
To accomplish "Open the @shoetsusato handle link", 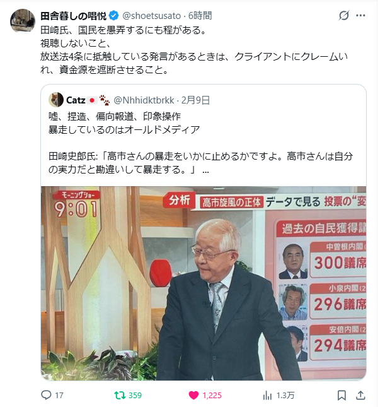I will click(151, 16).
